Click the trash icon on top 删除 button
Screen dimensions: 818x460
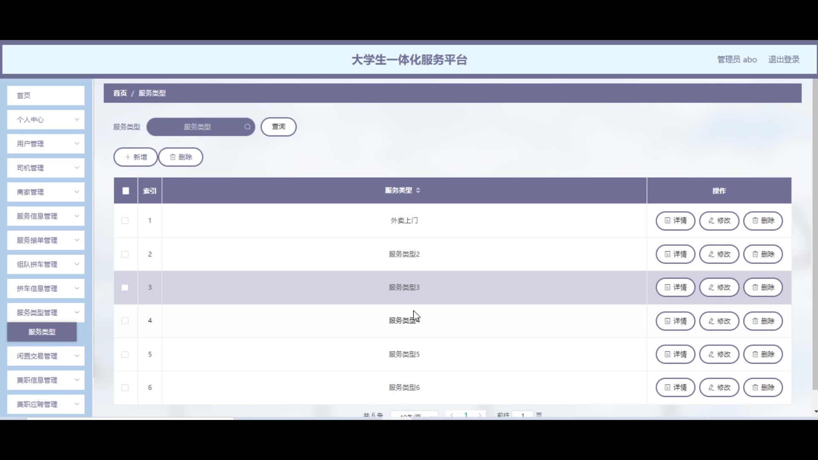click(173, 157)
